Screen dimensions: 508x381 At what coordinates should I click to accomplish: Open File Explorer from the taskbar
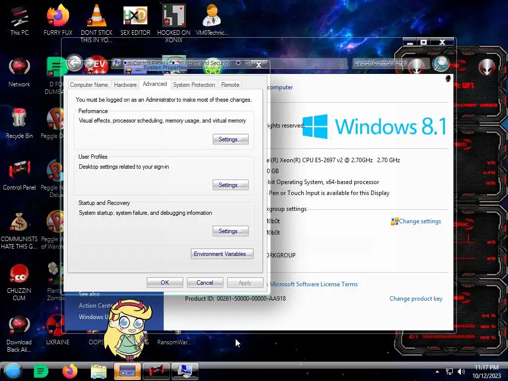(x=99, y=371)
